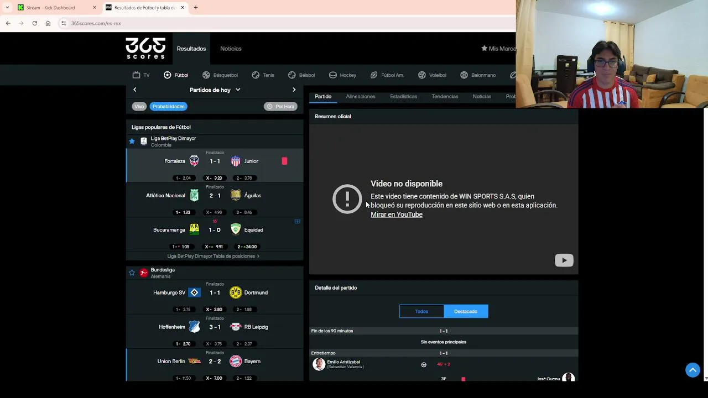Open the match Noticias tab

tap(482, 96)
